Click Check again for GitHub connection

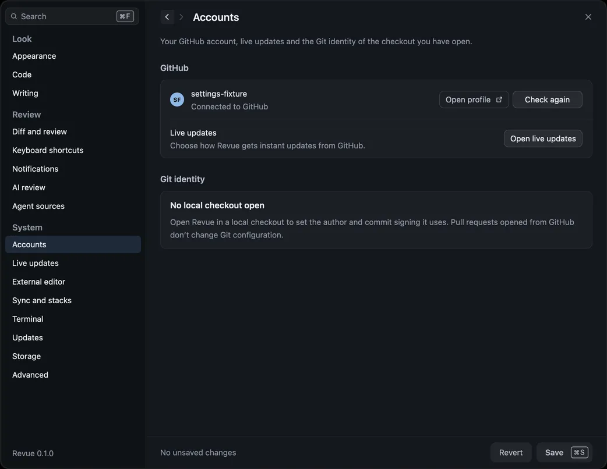(x=547, y=100)
